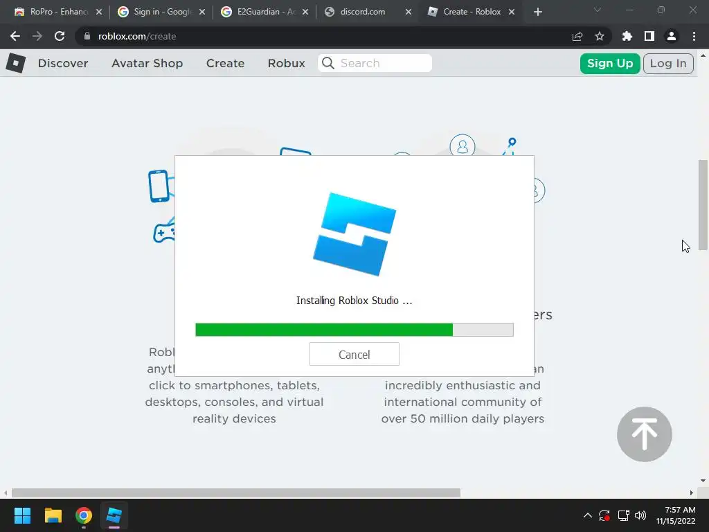Share this page using the share icon

[x=577, y=36]
